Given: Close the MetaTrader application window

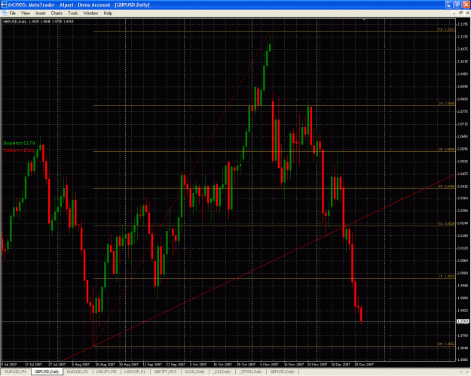Looking at the screenshot, I should click(x=466, y=5).
